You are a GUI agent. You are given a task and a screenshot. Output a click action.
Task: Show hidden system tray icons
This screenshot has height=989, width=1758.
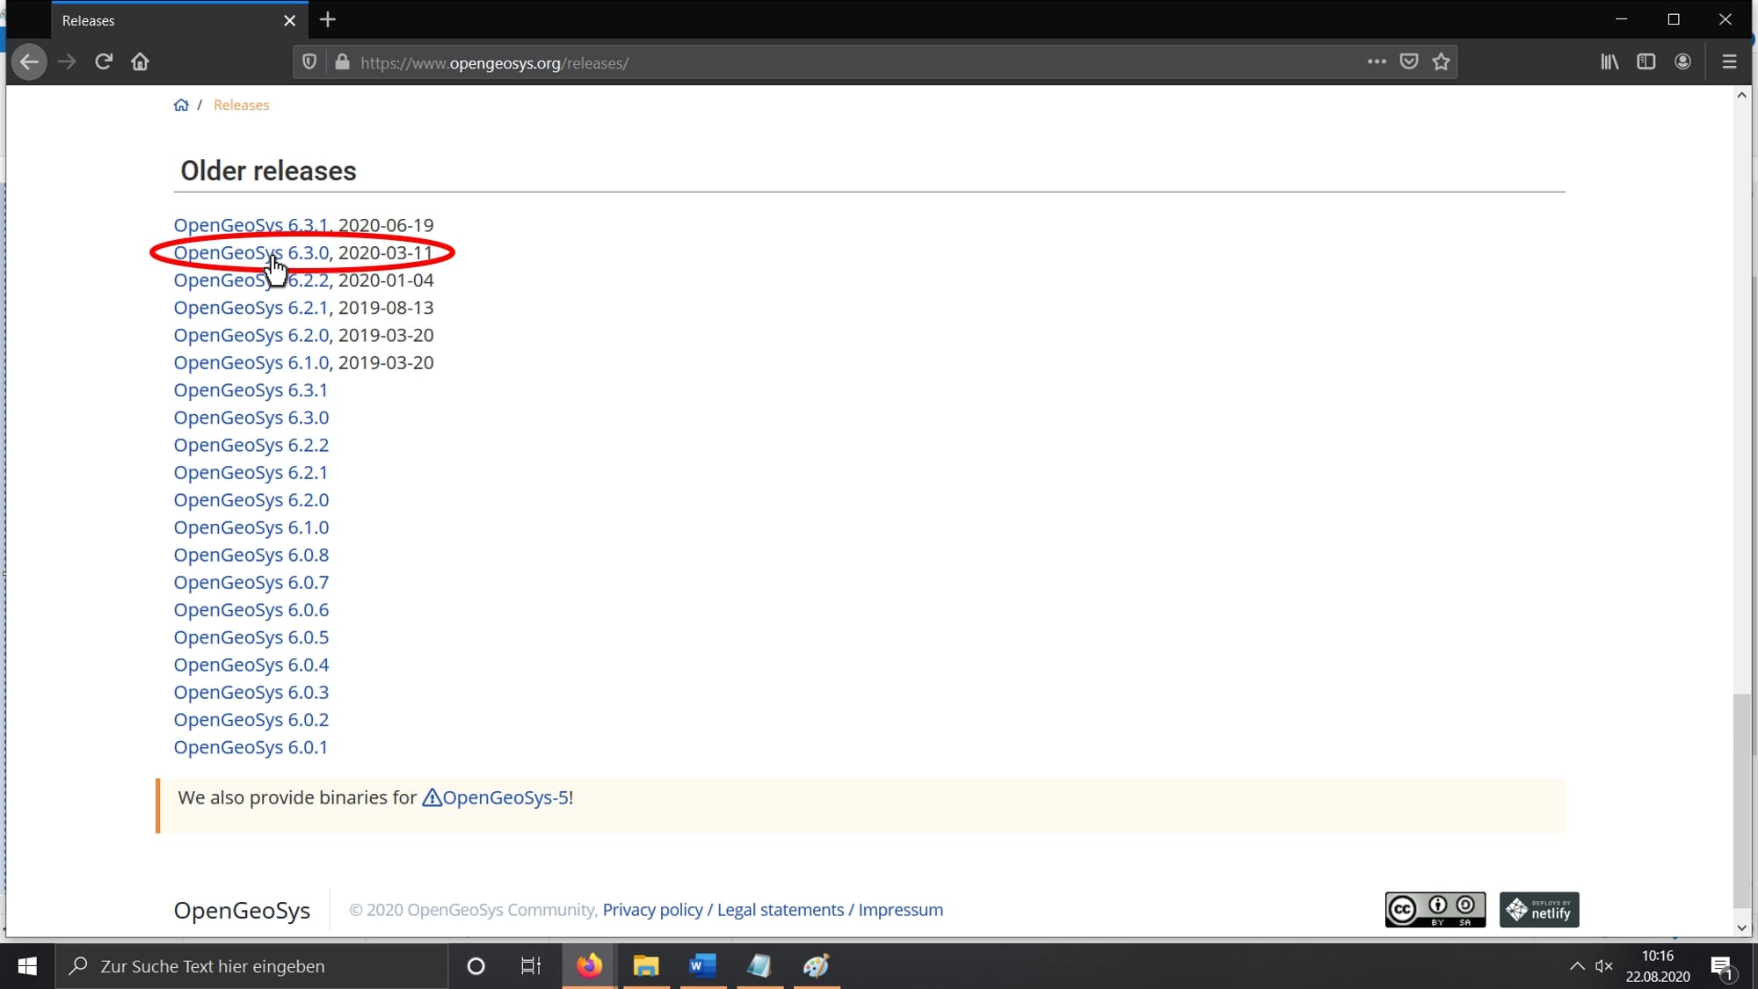(1577, 966)
